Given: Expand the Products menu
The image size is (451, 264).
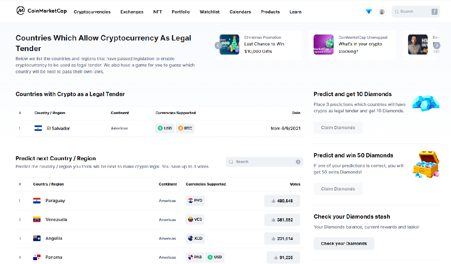Looking at the screenshot, I should pyautogui.click(x=270, y=12).
